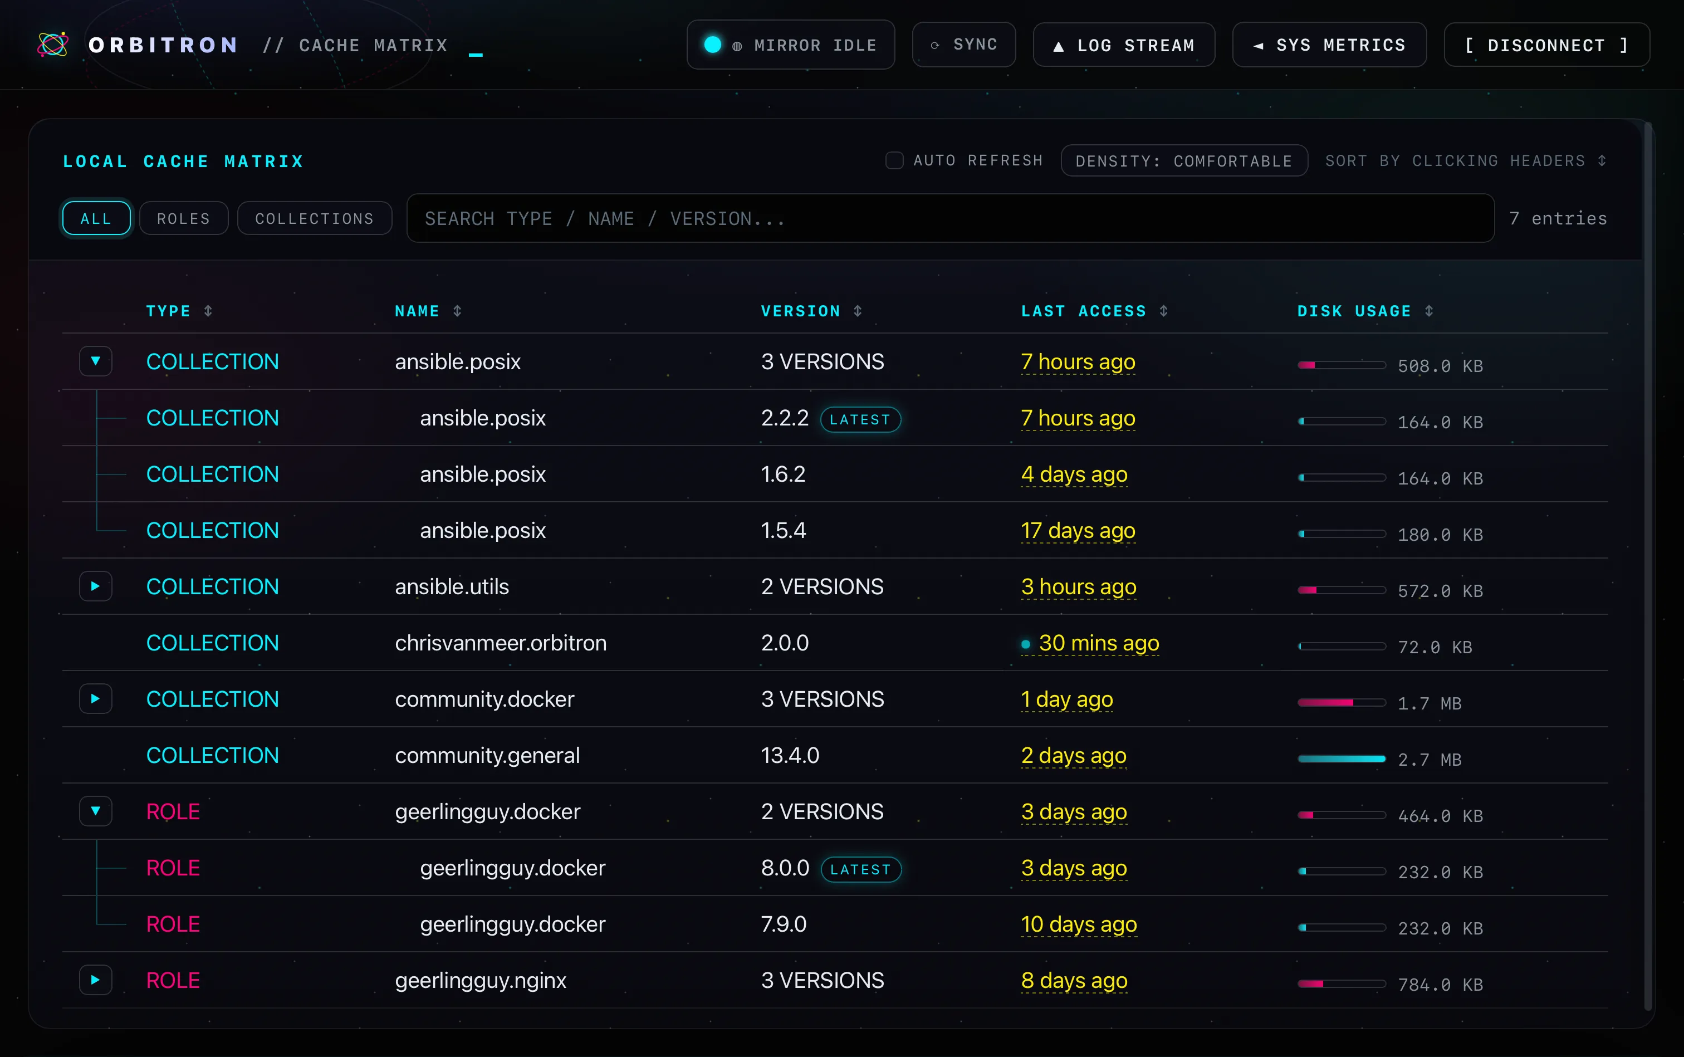Viewport: 1684px width, 1057px height.
Task: Click the ansible.posix 1.5.4 version cell
Action: (784, 531)
